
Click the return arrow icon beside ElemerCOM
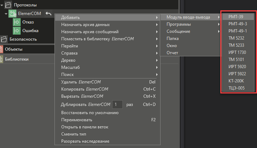[x=48, y=14]
